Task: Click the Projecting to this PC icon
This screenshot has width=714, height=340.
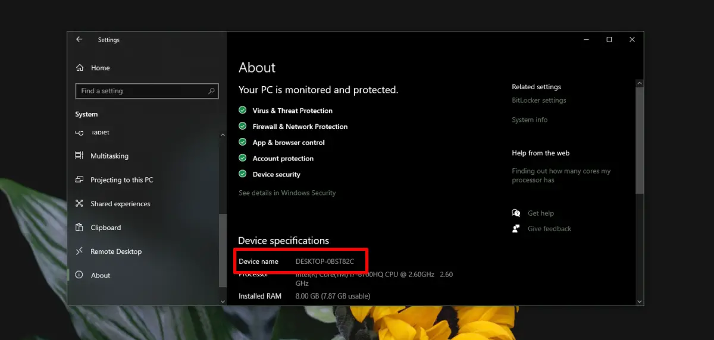Action: click(79, 180)
